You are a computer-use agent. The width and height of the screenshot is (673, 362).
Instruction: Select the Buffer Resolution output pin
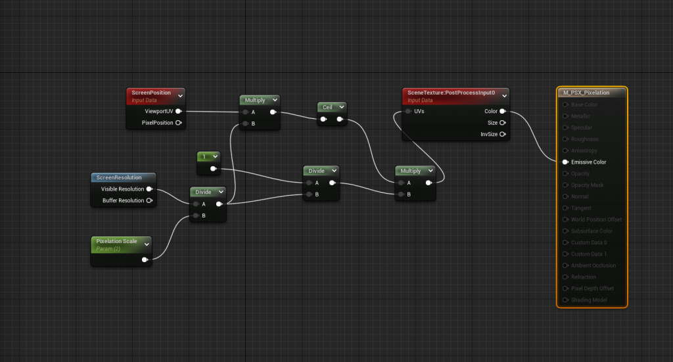[150, 200]
